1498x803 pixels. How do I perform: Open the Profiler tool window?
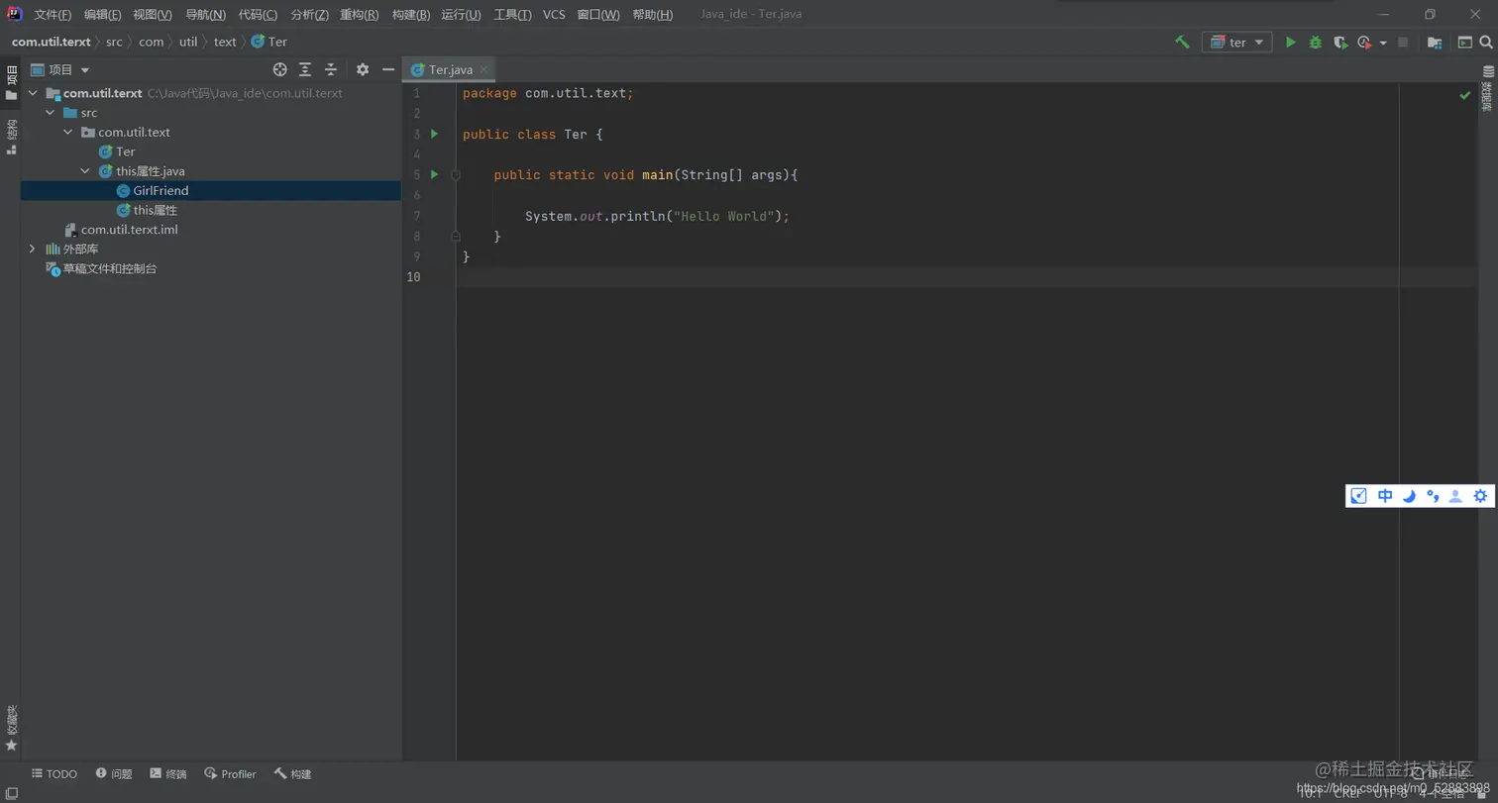click(x=230, y=774)
